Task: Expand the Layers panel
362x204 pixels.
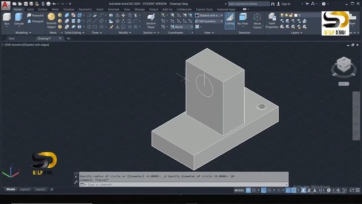Action: click(x=296, y=33)
